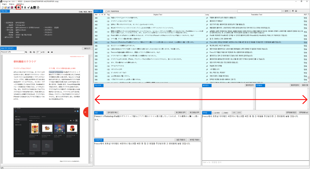Viewport: 310px width, 169px height.
Task: Click the move-down arrow toolbar icon
Action: 25,7
